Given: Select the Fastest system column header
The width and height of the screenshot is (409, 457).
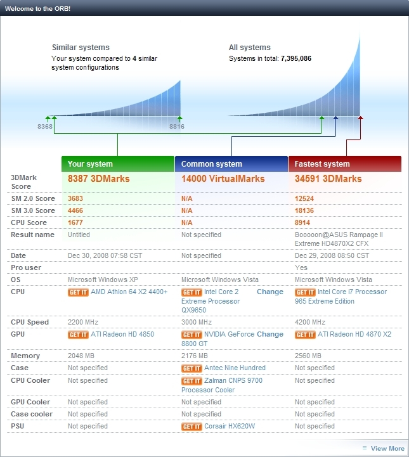Looking at the screenshot, I should pyautogui.click(x=345, y=164).
